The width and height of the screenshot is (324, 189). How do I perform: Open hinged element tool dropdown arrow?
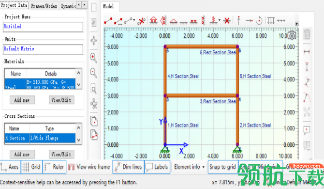(x=134, y=20)
